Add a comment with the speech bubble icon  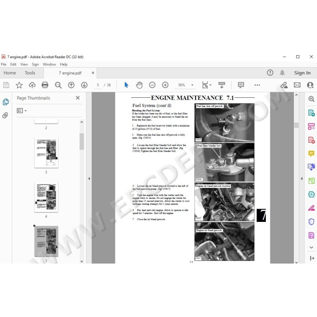[241, 85]
